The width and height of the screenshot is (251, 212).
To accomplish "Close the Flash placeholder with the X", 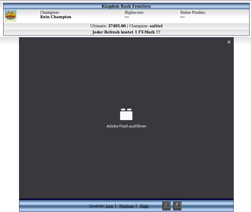I will tap(229, 42).
